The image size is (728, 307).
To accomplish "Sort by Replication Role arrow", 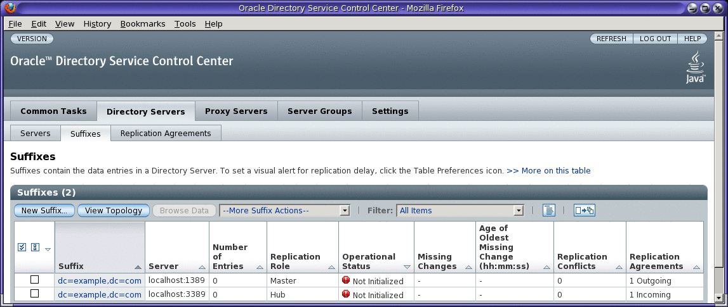I will point(331,267).
